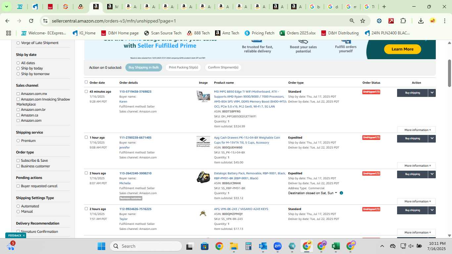Click Buy shipping for Michelle's order

tap(412, 174)
